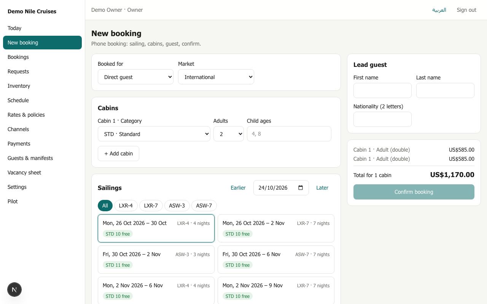Open the Inventory page
487x304 pixels.
pyautogui.click(x=42, y=86)
